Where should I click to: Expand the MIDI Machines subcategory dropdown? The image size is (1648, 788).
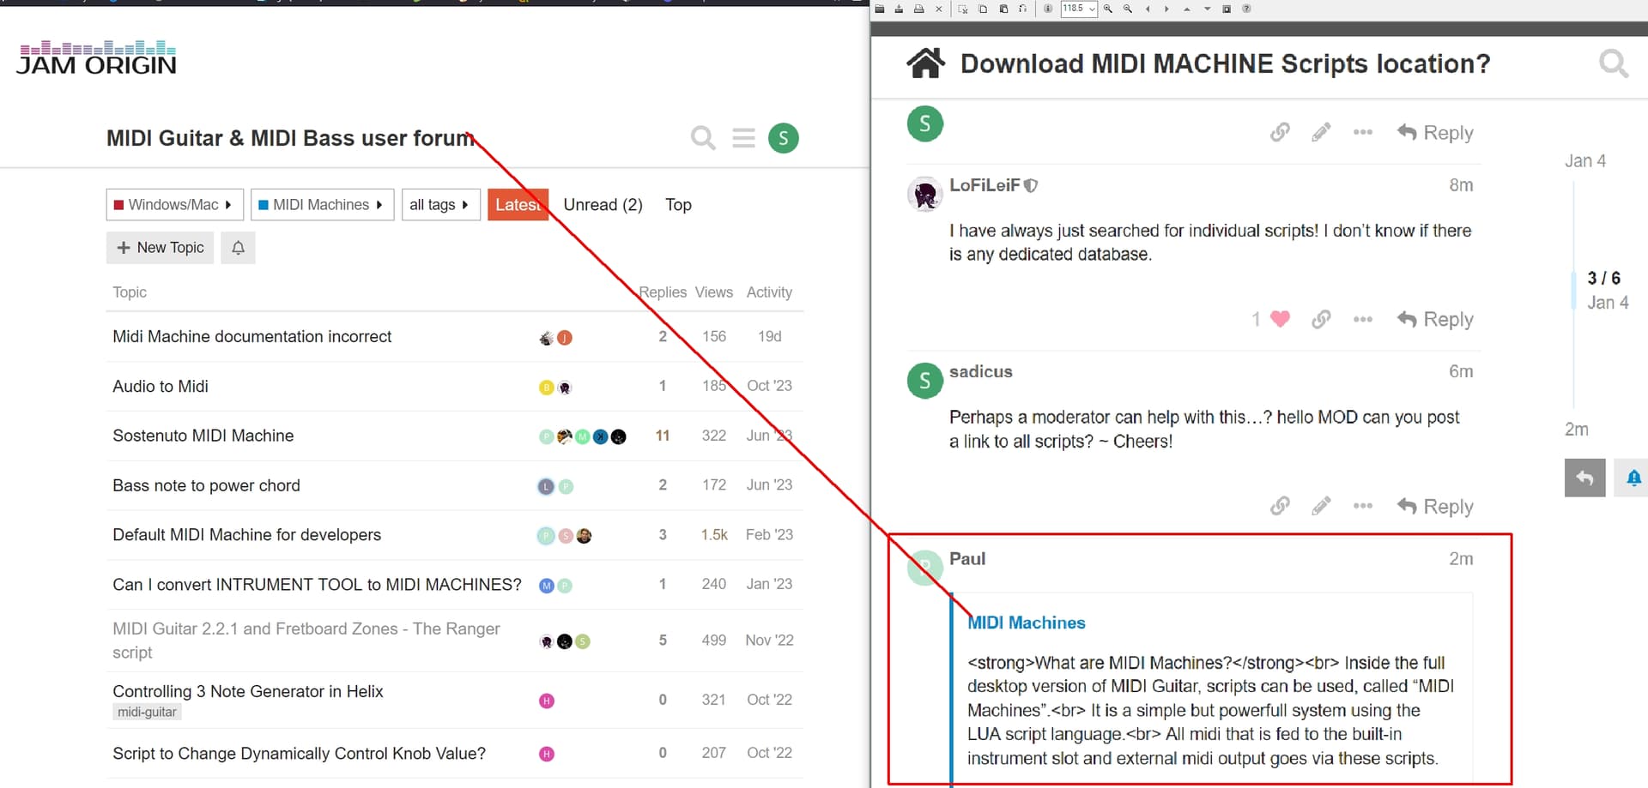[323, 205]
